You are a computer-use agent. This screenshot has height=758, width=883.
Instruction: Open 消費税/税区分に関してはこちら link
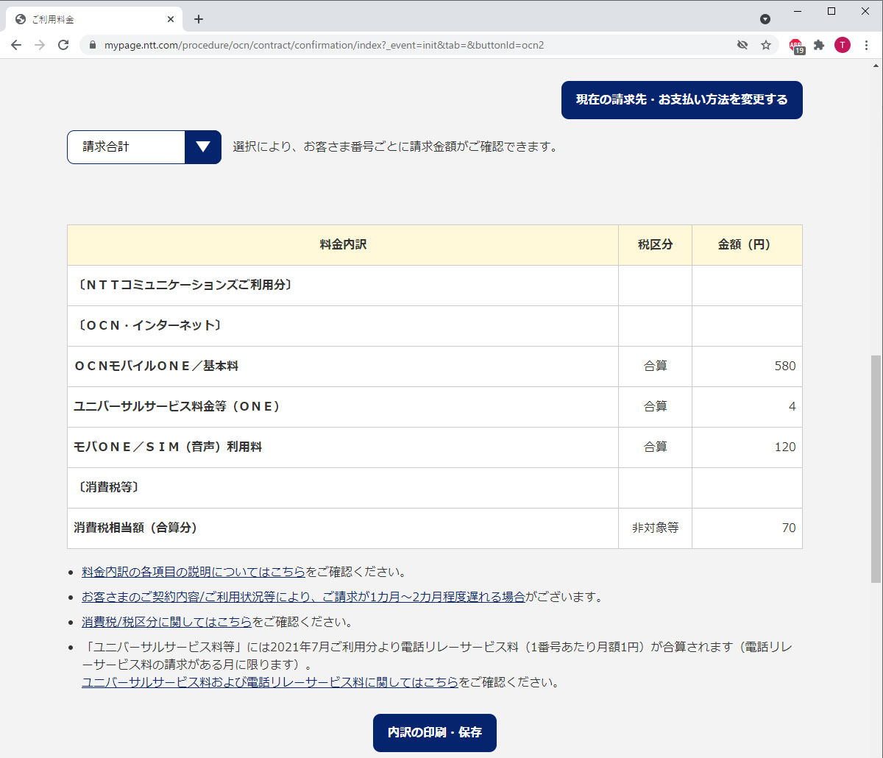(x=166, y=622)
